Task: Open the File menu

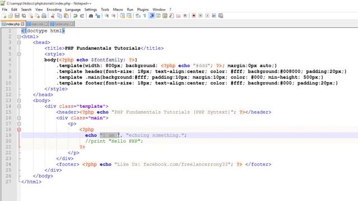Action: pos(4,9)
